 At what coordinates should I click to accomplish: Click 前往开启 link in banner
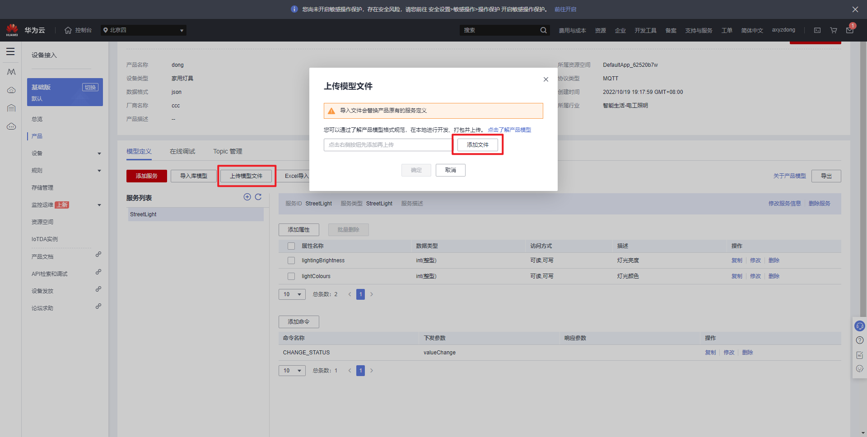[x=565, y=9]
